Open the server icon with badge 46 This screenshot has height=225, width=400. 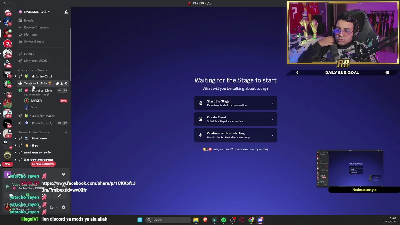7,123
